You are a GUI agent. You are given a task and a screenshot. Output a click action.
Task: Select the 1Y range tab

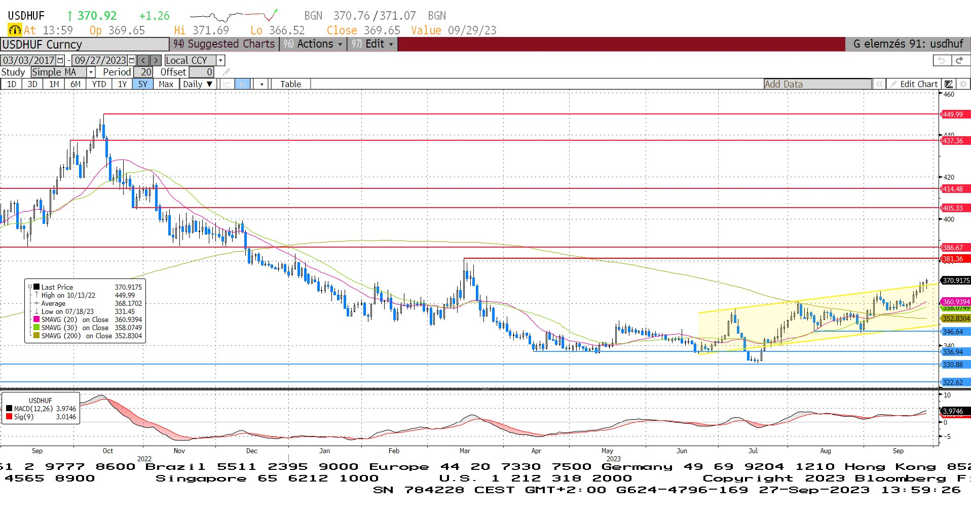[x=122, y=84]
